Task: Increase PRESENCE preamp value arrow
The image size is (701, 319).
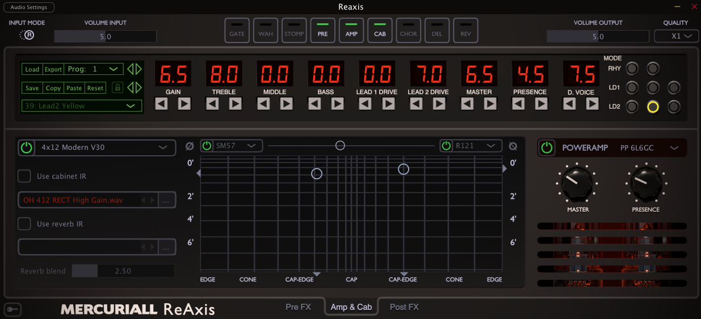Action: [542, 104]
